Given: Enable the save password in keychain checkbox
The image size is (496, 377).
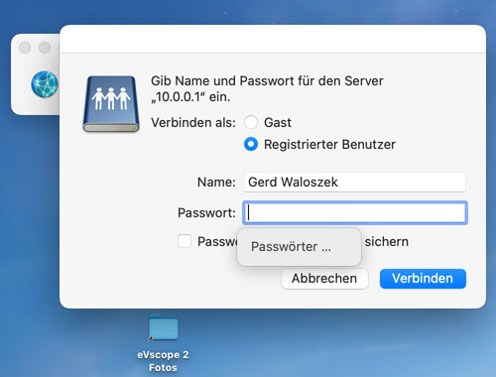Looking at the screenshot, I should (185, 241).
